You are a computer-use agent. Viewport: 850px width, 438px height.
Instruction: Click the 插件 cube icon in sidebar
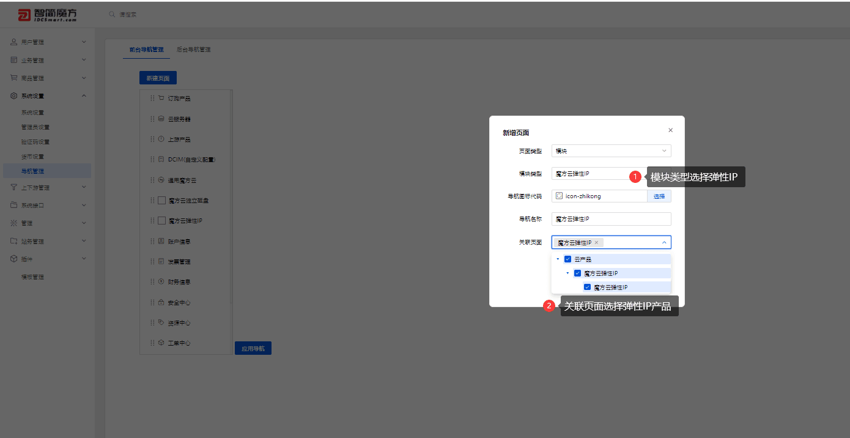(13, 259)
